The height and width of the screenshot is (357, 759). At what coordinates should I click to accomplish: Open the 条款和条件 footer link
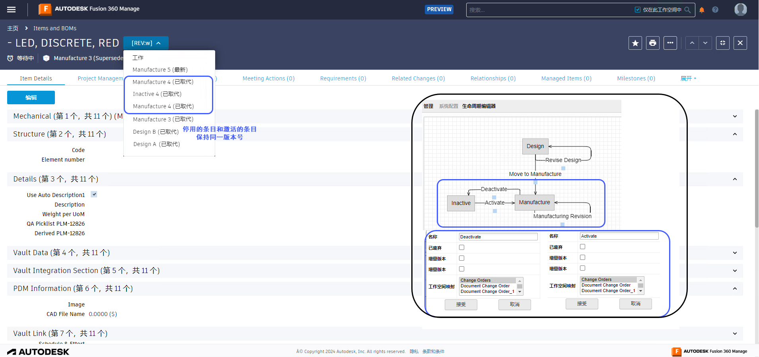[x=433, y=351]
